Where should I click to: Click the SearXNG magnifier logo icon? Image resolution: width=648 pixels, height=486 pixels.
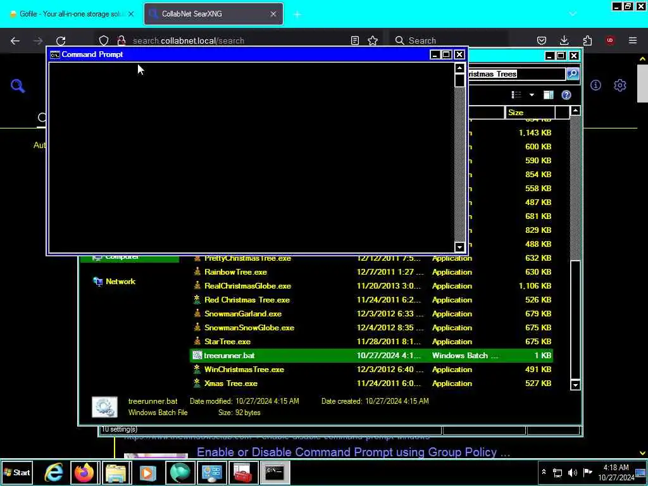click(18, 86)
